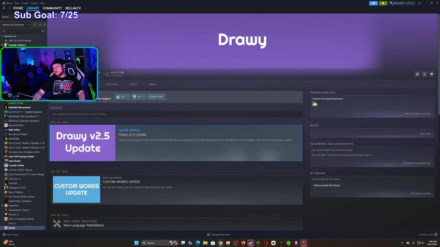Screen dimensions: 440x247
Task: Open the green notifications bell
Action: [x=383, y=3]
